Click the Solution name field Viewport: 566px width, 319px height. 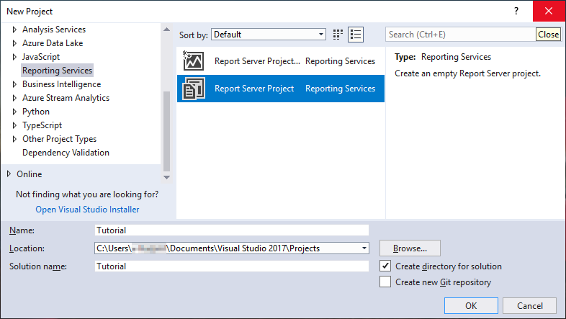[232, 266]
